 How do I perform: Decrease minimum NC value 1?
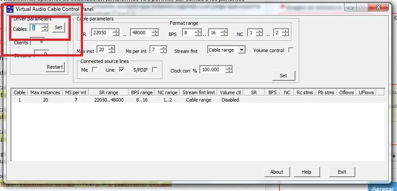(x=259, y=34)
